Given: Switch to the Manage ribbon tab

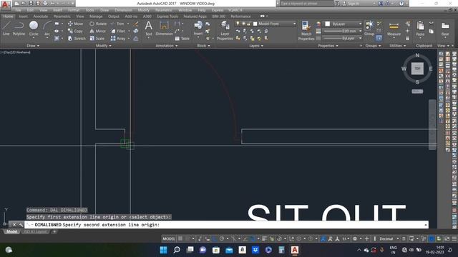Looking at the screenshot, I should tap(96, 16).
